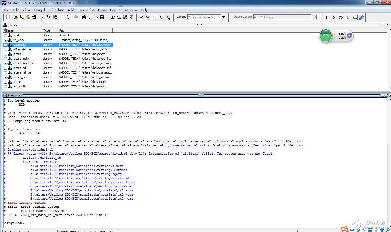Click the vsim-3033 error line

coord(139,154)
